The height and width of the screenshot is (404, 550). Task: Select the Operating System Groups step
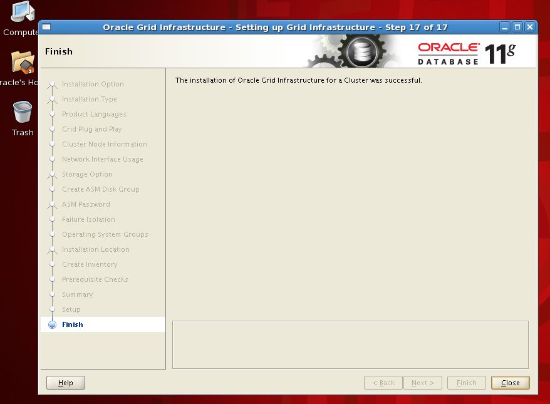(x=105, y=234)
